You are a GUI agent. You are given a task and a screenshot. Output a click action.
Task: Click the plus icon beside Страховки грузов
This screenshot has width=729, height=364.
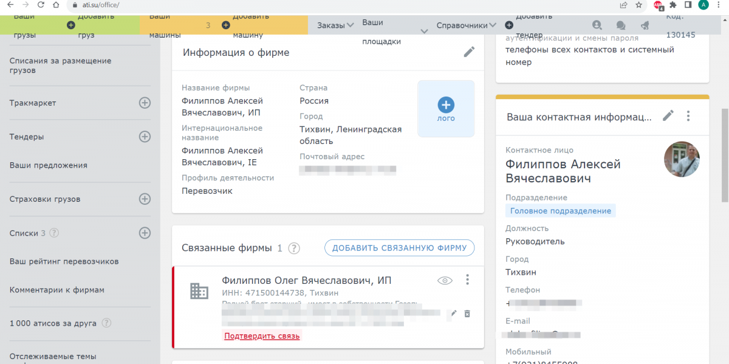point(145,199)
